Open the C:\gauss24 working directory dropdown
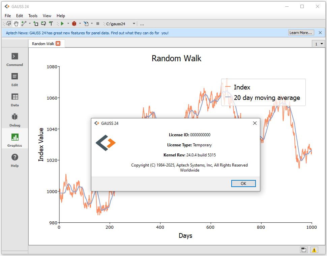The height and width of the screenshot is (256, 327). 134,24
